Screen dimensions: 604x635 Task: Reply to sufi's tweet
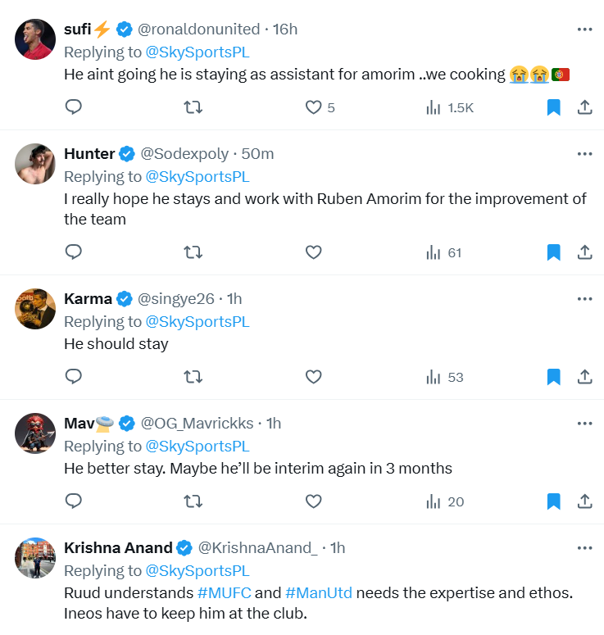(x=74, y=107)
